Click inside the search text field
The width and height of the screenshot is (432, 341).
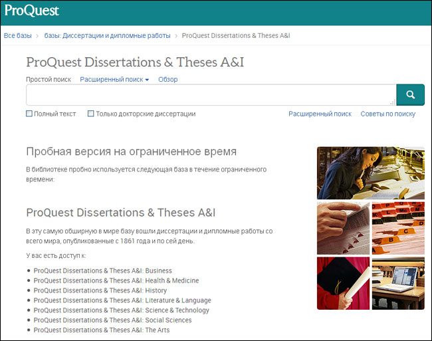(211, 95)
